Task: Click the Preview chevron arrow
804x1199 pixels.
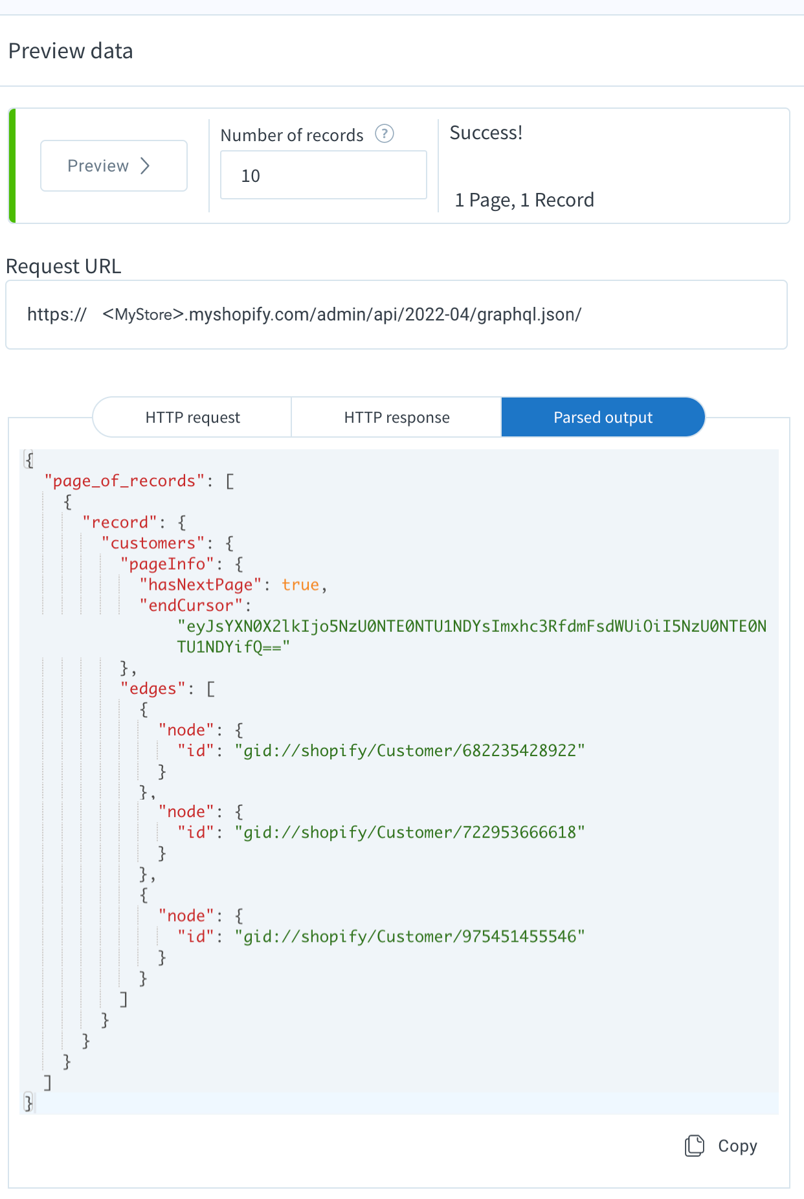Action: [146, 166]
